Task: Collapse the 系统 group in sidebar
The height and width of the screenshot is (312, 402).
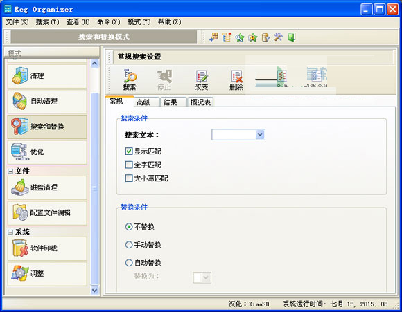Action: tap(10, 232)
